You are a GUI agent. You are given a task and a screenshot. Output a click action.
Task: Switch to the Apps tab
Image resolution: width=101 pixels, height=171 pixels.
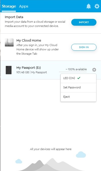click(24, 6)
